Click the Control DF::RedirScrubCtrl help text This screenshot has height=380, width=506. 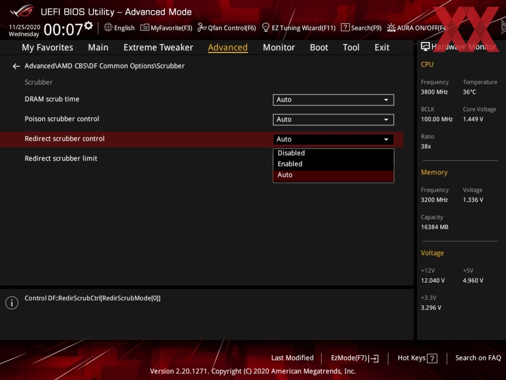click(x=93, y=298)
